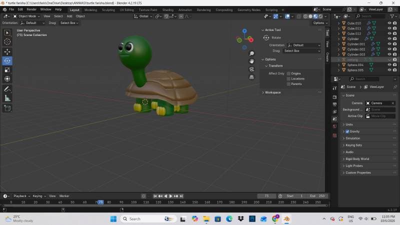This screenshot has width=400, height=225.
Task: Enable Affect Only Origins checkbox
Action: 289,73
